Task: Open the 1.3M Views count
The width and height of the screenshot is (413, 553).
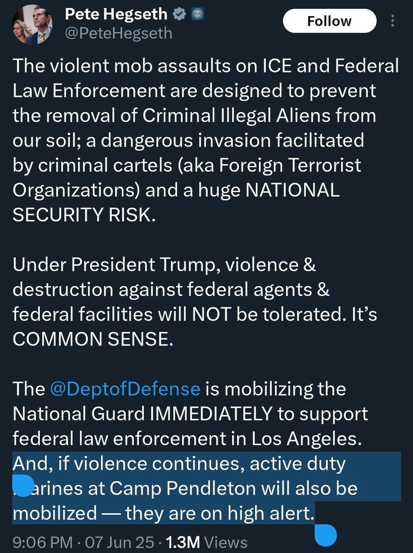Action: point(207,542)
